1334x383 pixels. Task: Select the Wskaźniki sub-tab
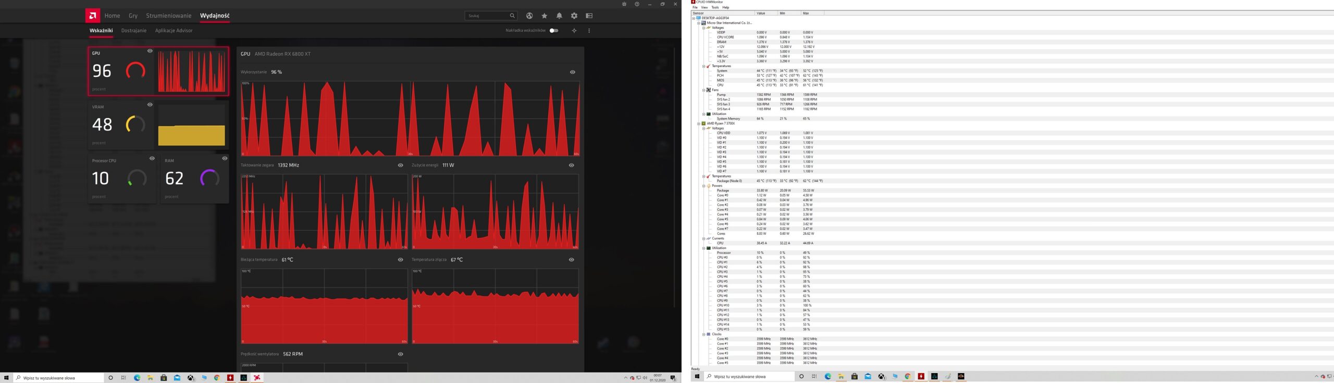101,31
